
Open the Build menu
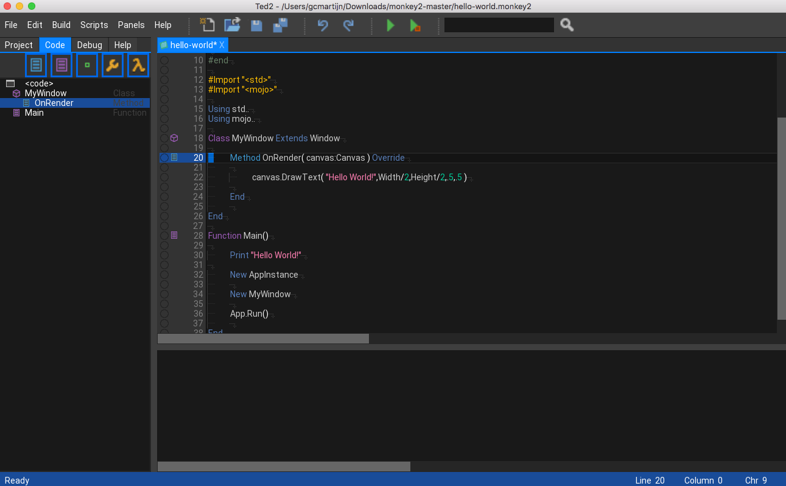click(x=61, y=25)
